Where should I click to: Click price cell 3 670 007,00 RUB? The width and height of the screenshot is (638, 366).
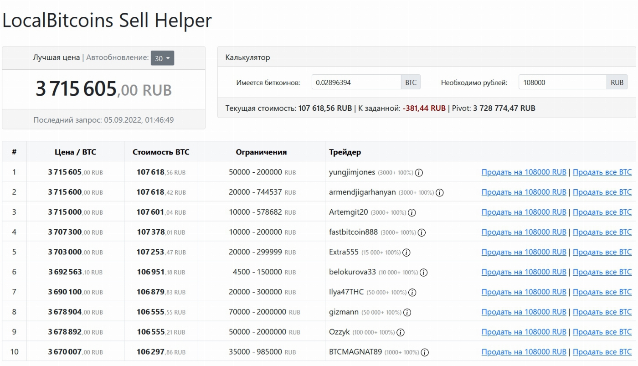[x=75, y=352]
